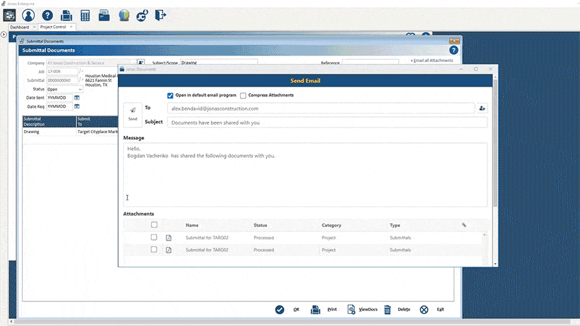580x326 pixels.
Task: Click the To email address field
Action: [321, 108]
